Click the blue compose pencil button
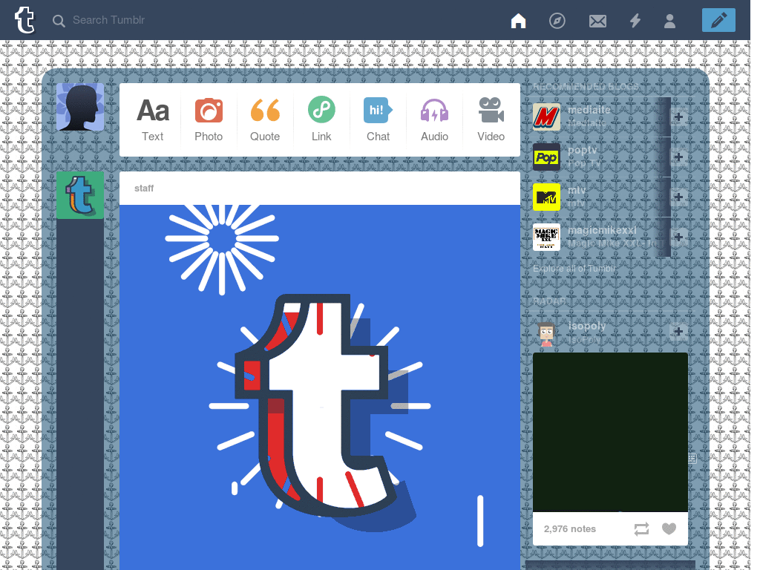Screen dimensions: 760x570 point(718,20)
